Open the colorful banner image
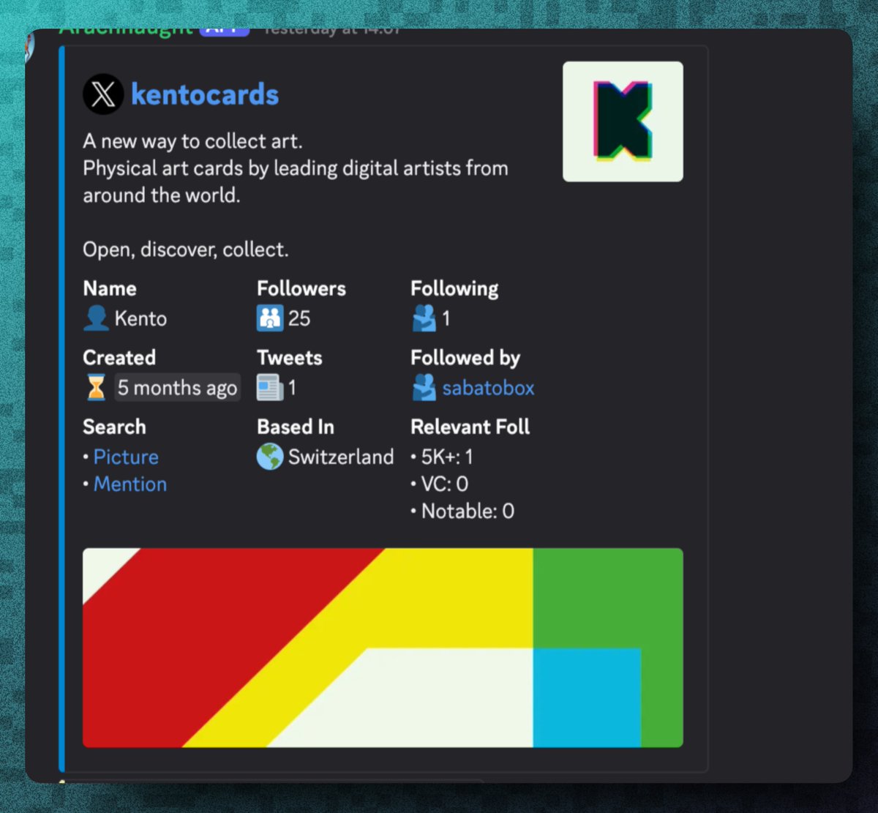 pyautogui.click(x=383, y=648)
